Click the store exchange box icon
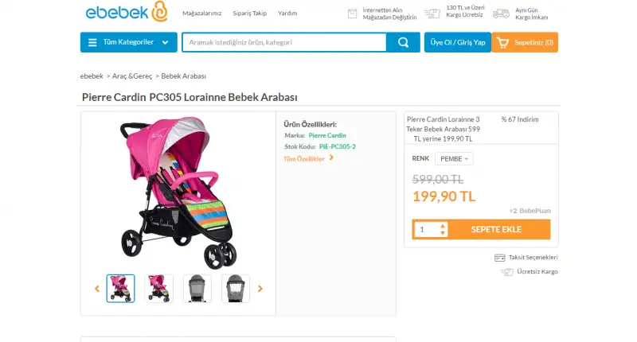The image size is (637, 342). (x=353, y=14)
